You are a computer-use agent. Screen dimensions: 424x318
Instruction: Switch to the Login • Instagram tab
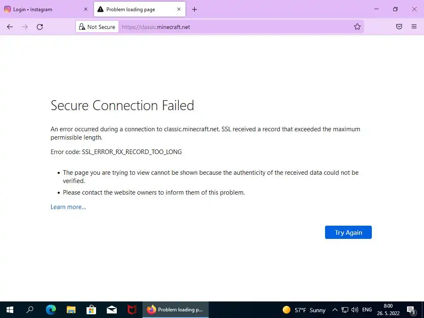pos(41,10)
